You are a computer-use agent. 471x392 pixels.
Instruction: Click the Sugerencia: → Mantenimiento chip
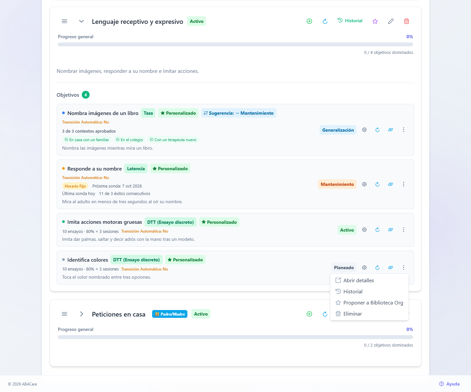(x=239, y=113)
